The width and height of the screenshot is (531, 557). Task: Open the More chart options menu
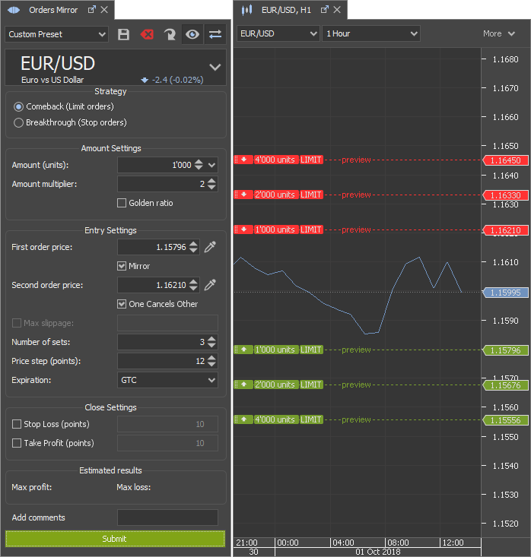498,33
